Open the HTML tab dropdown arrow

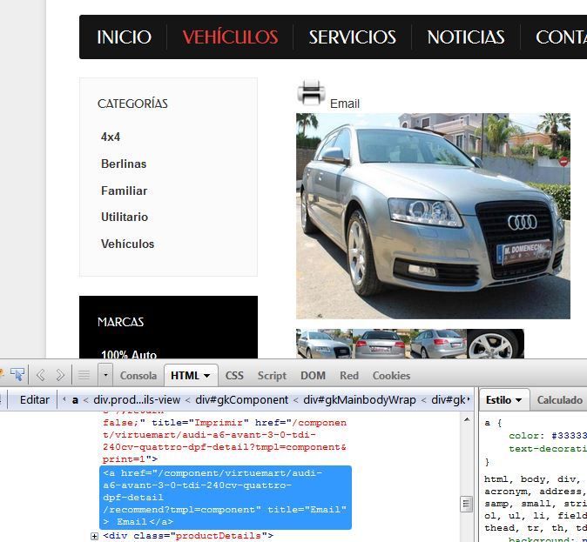pyautogui.click(x=207, y=376)
